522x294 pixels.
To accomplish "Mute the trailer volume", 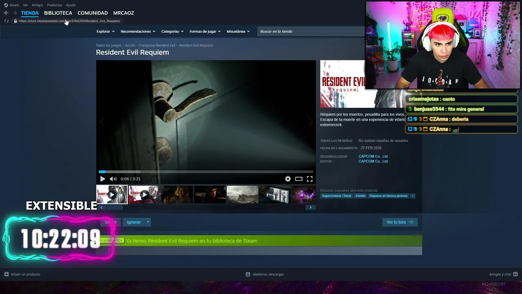I will pos(113,179).
